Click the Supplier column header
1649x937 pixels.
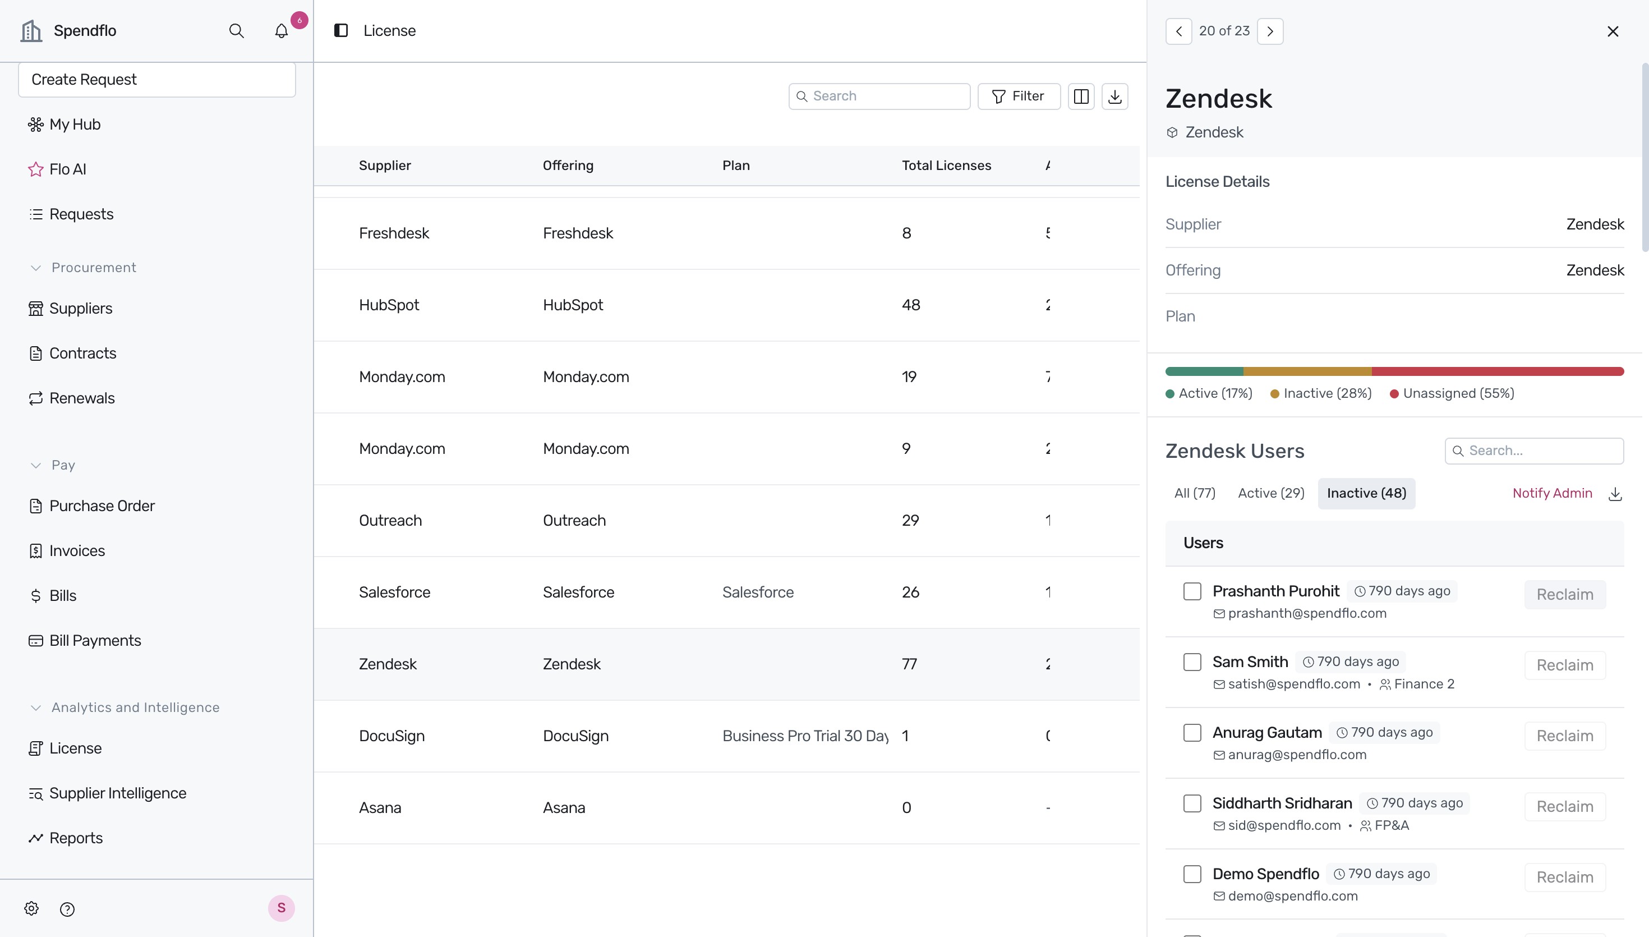(385, 166)
